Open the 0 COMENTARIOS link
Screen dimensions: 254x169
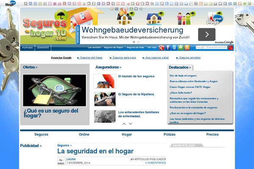(155, 163)
